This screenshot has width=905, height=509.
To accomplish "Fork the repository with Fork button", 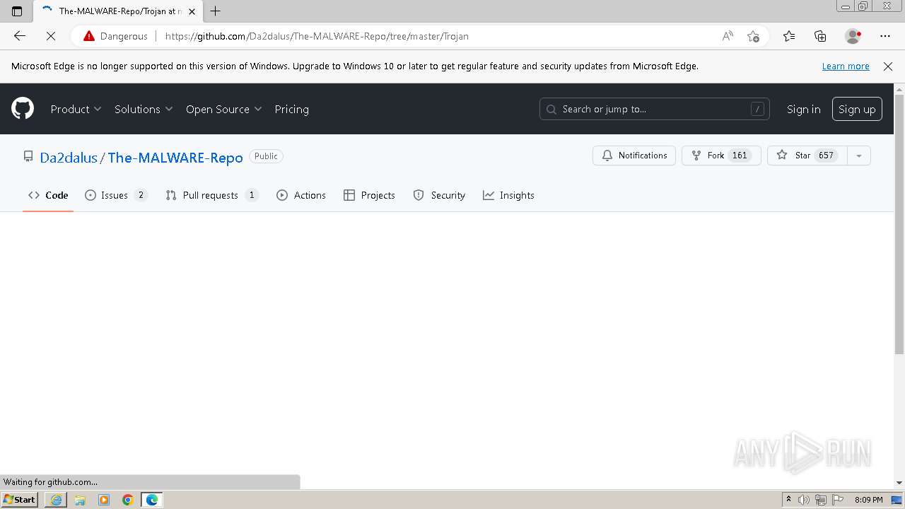I will [721, 156].
